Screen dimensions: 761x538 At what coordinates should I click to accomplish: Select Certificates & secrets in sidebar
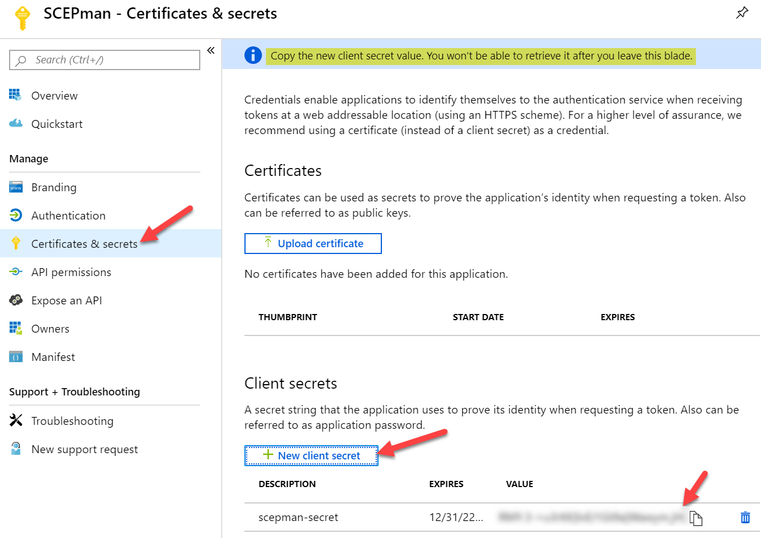[x=84, y=244]
